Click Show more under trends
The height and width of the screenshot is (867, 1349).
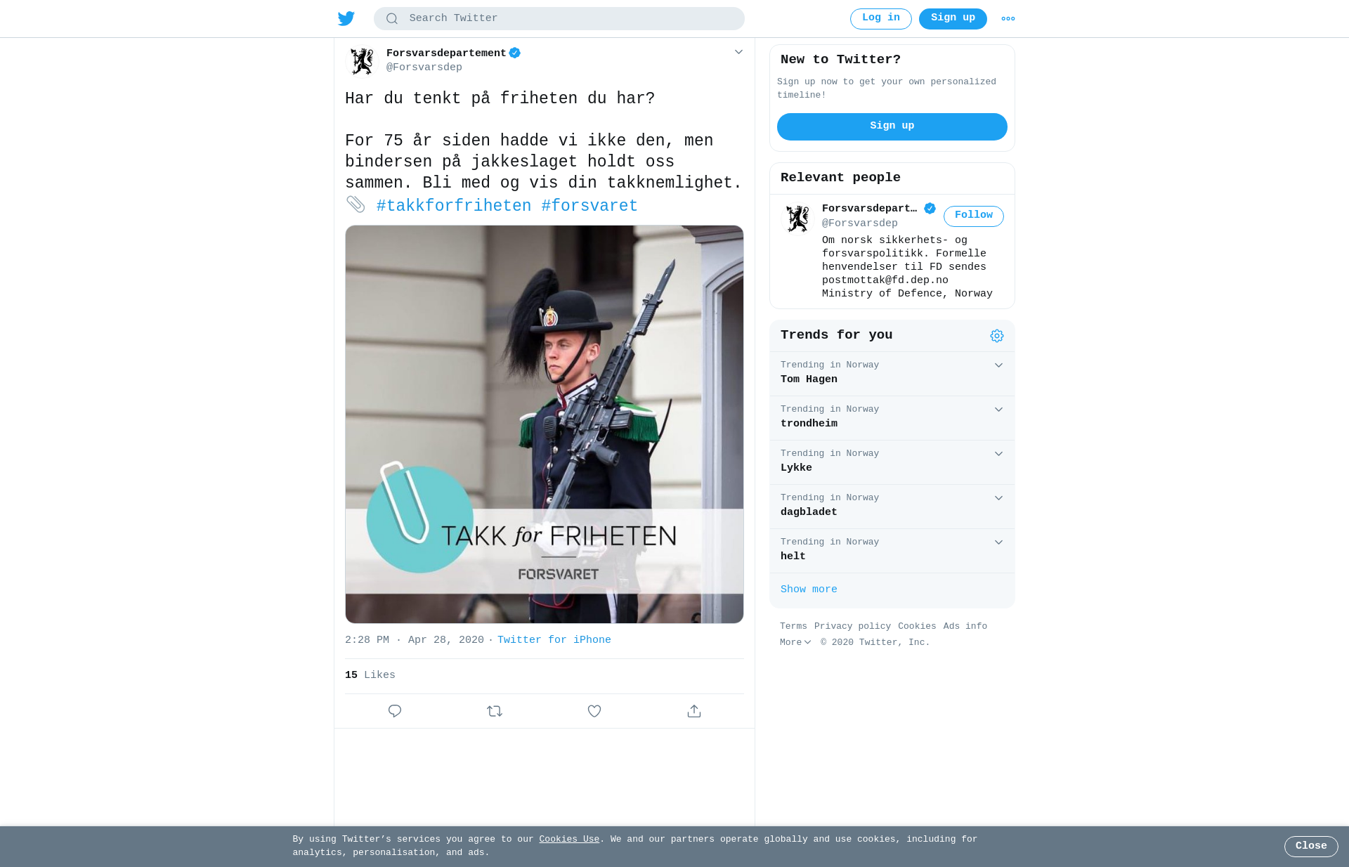(809, 589)
